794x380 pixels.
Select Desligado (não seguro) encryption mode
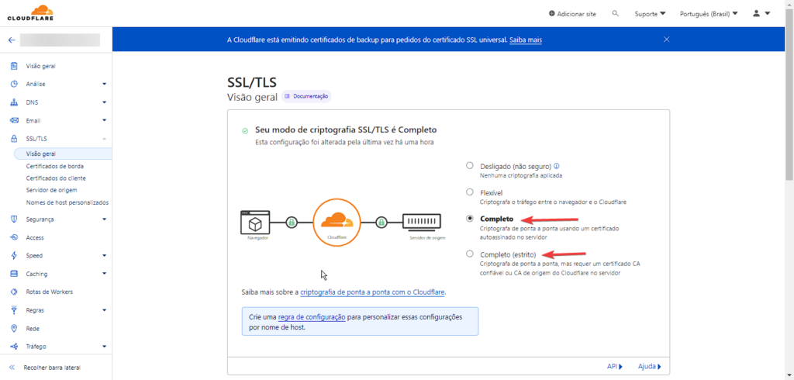point(470,166)
